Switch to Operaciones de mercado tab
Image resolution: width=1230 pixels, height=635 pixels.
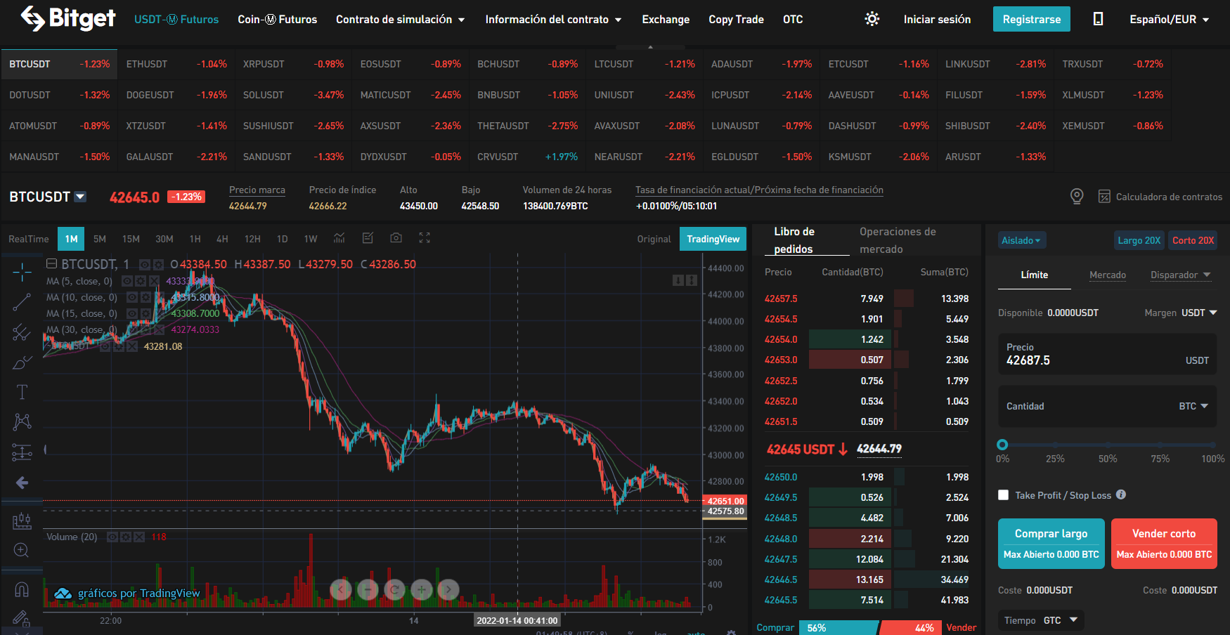point(898,240)
